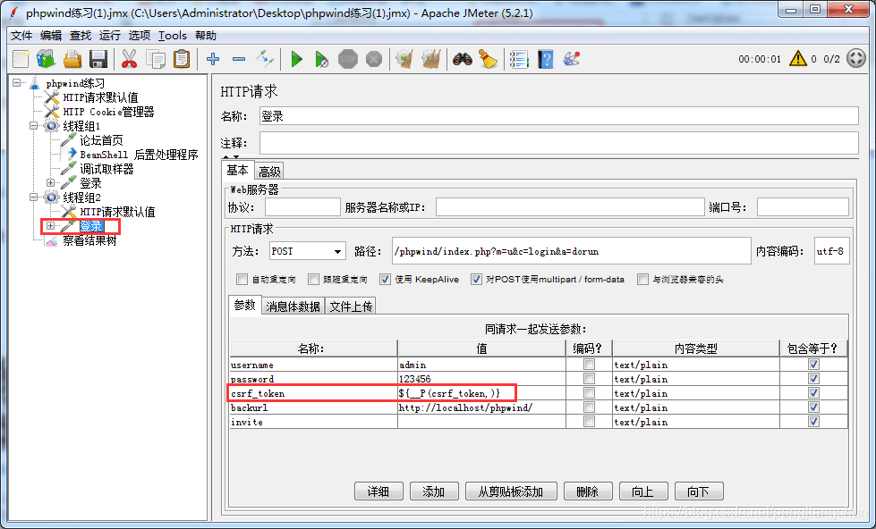The image size is (876, 529).
Task: Click the Cut scissors icon in toolbar
Action: click(129, 59)
